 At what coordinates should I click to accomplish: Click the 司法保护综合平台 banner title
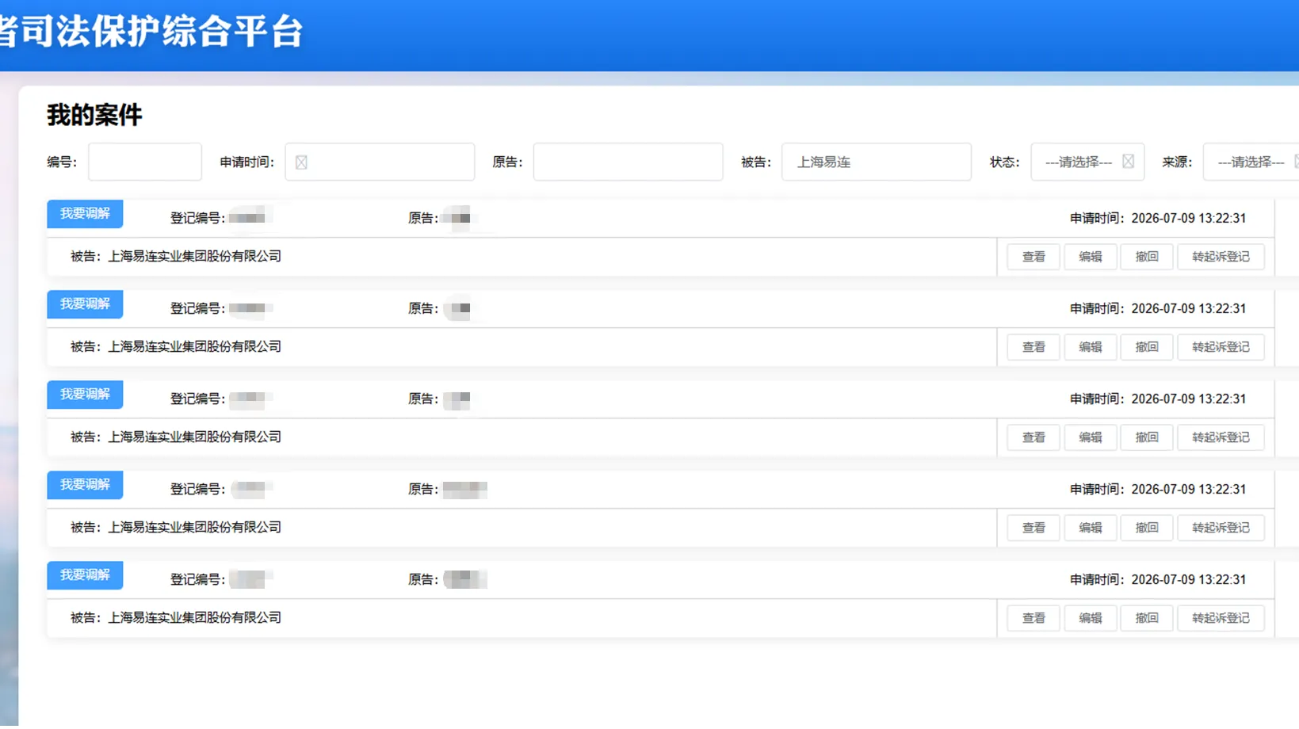pyautogui.click(x=162, y=32)
